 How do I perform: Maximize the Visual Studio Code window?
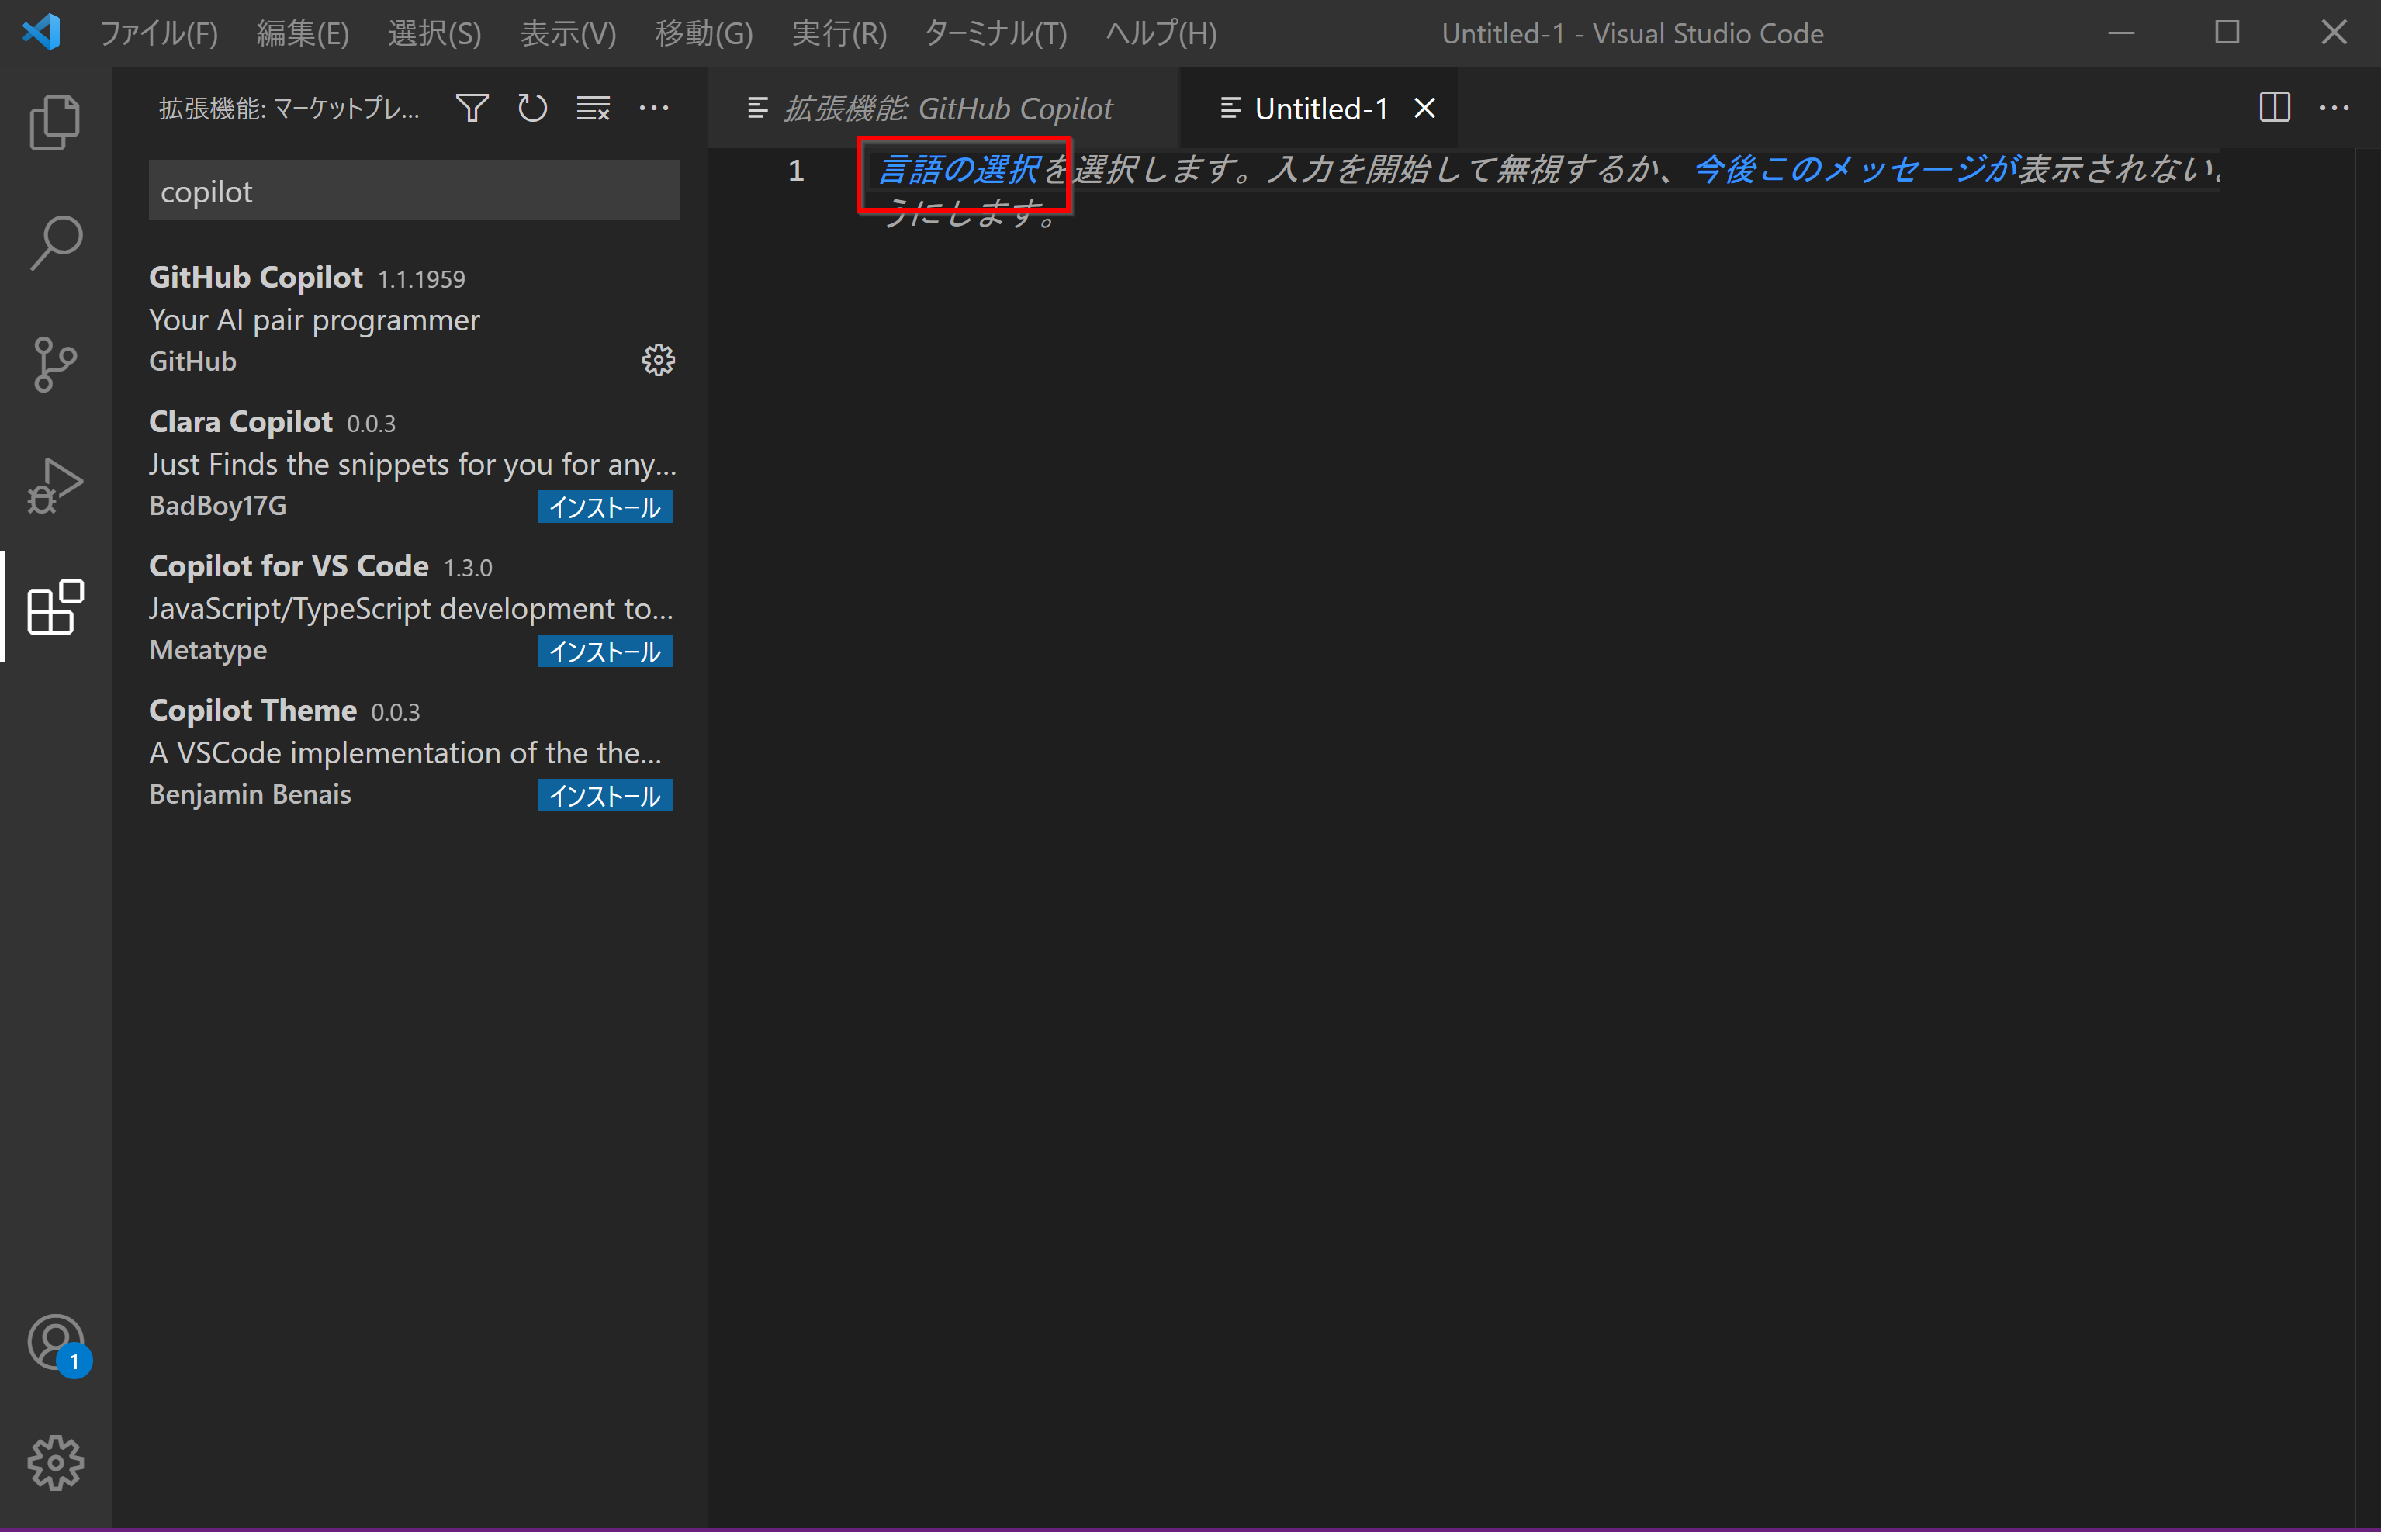[2227, 33]
